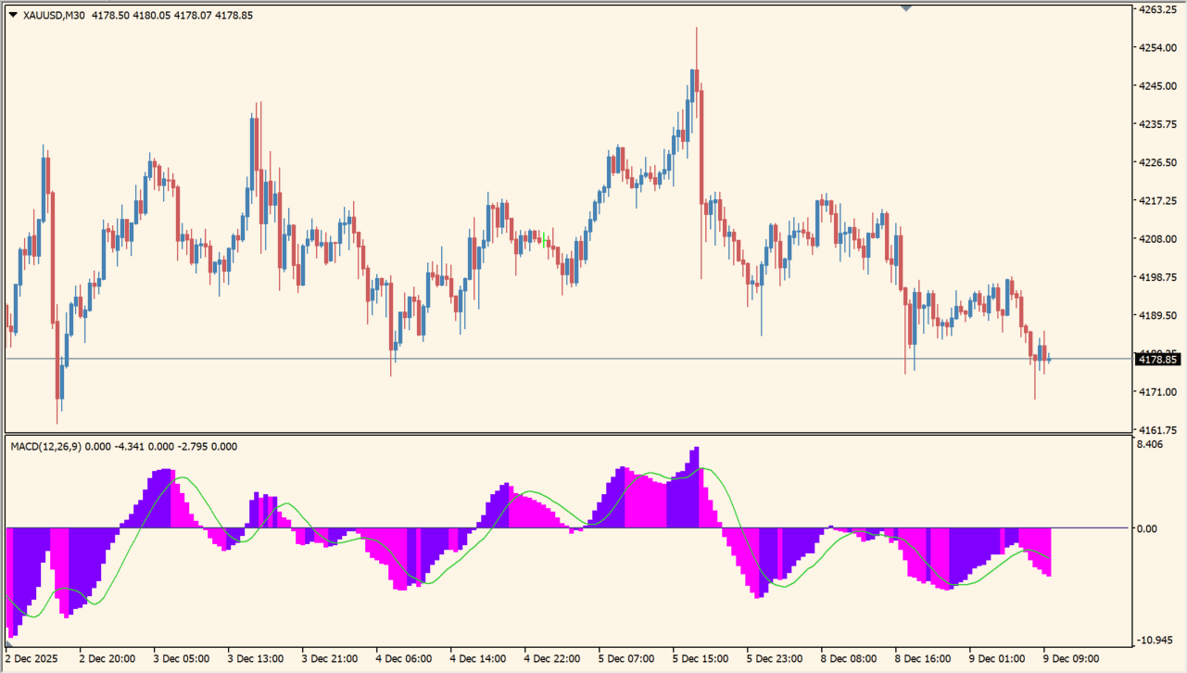Click the 8 Dec 16:00 time label
This screenshot has height=673, width=1187.
[924, 659]
